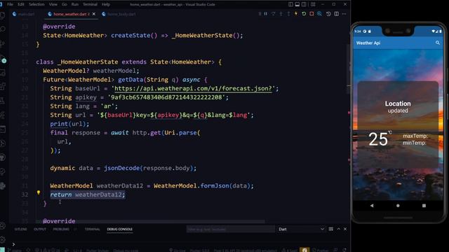Click the Step Out debug icon

(288, 14)
